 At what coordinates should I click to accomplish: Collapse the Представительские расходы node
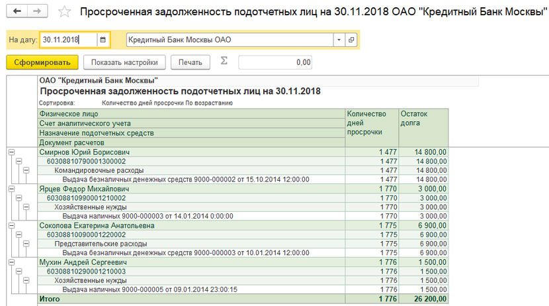pyautogui.click(x=26, y=244)
